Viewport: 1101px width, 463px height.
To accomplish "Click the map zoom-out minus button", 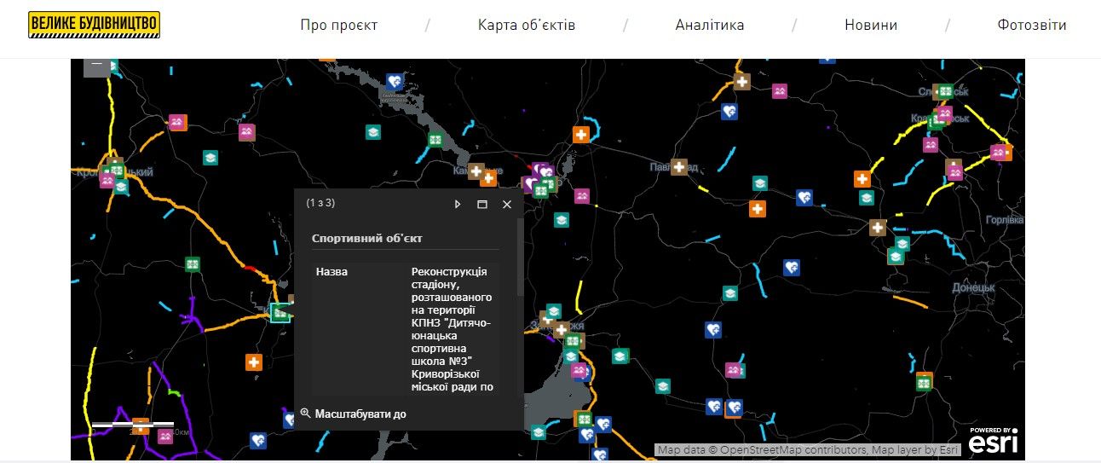I will 96,66.
